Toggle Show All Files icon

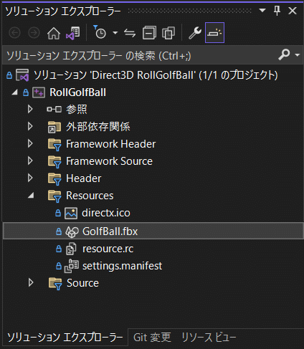point(168,33)
